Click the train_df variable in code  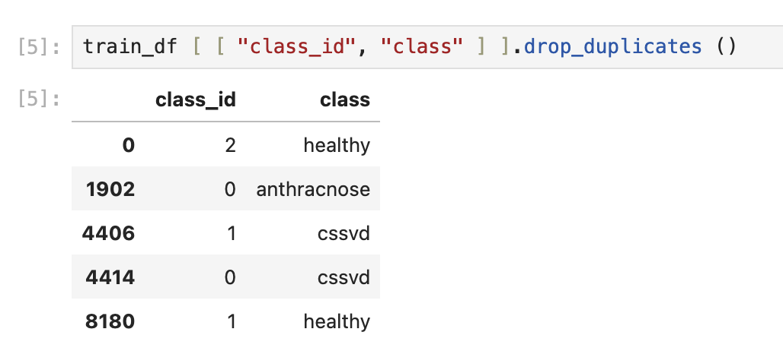click(x=129, y=47)
